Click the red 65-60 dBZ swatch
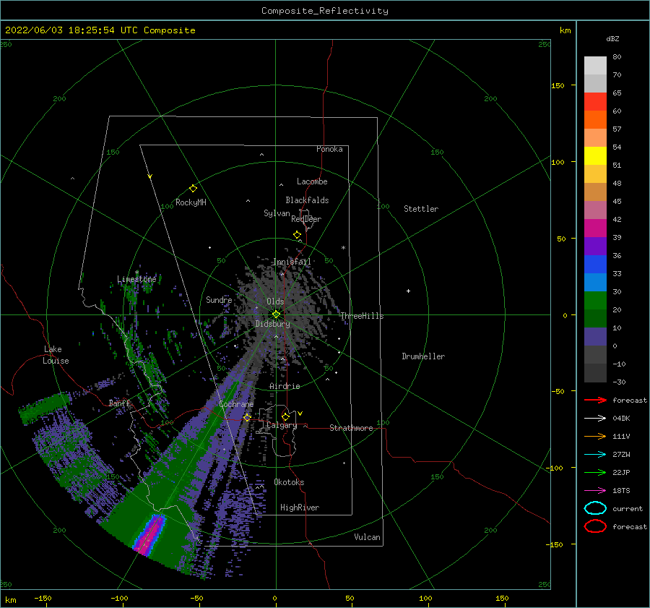The image size is (650, 608). (595, 102)
